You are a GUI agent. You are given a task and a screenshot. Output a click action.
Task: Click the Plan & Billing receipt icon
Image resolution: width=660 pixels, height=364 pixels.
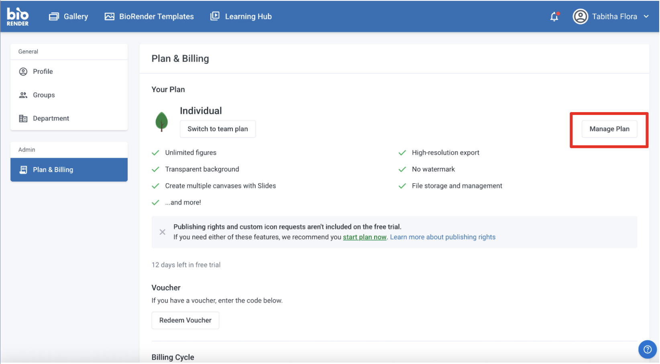tap(24, 170)
